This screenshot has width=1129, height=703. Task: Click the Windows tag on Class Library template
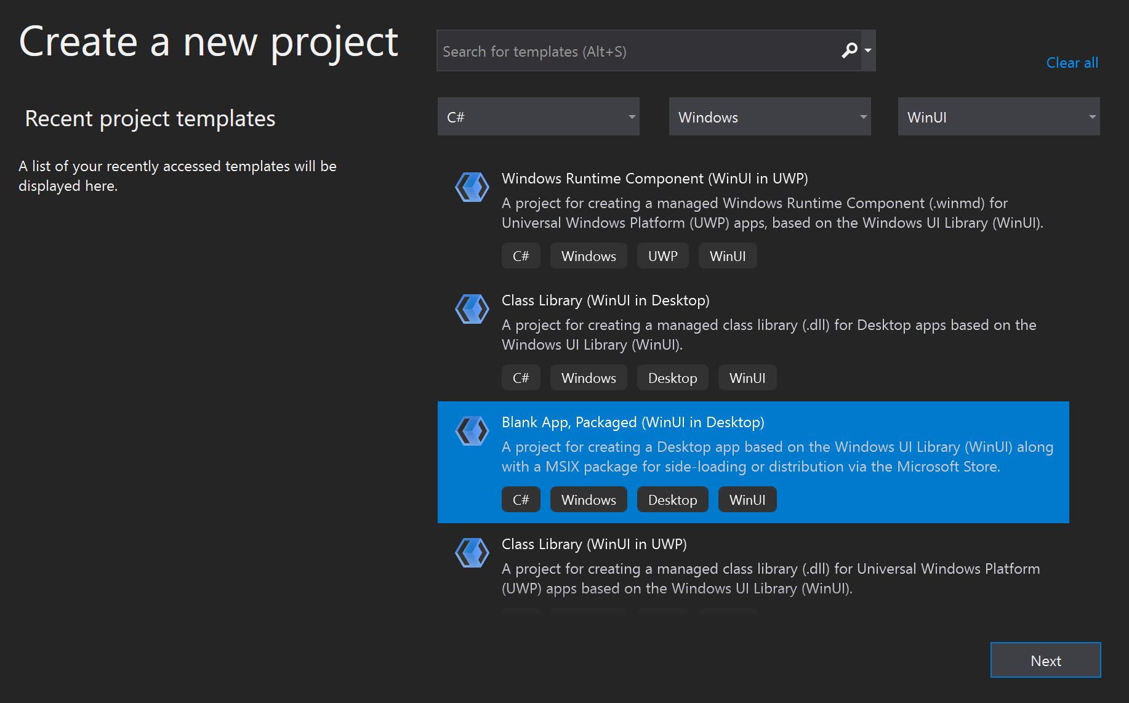tap(588, 377)
